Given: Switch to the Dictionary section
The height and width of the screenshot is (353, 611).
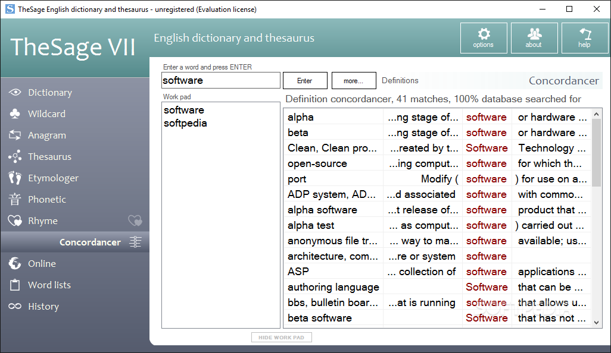Looking at the screenshot, I should (50, 93).
